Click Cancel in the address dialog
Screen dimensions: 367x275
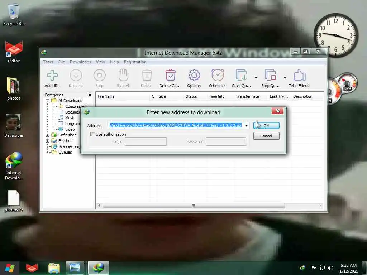[x=266, y=136]
